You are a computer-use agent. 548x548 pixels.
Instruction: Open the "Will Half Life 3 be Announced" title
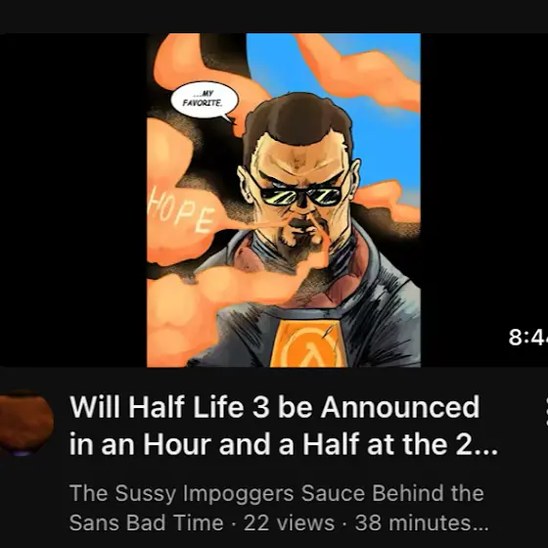coord(274,407)
